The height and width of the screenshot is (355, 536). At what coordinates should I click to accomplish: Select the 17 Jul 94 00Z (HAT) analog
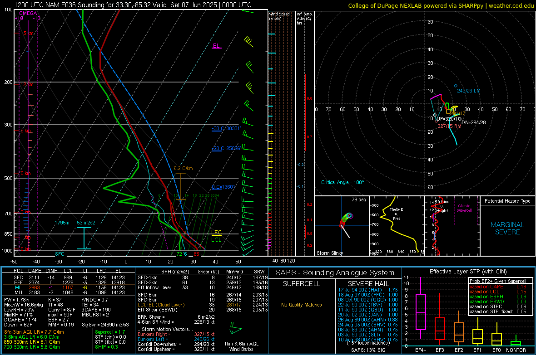pos(368,290)
